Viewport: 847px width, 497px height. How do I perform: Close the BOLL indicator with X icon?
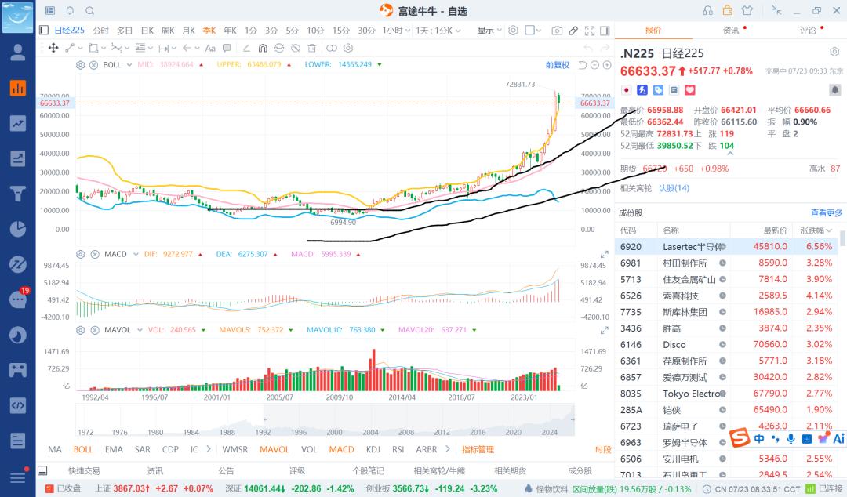pyautogui.click(x=93, y=65)
